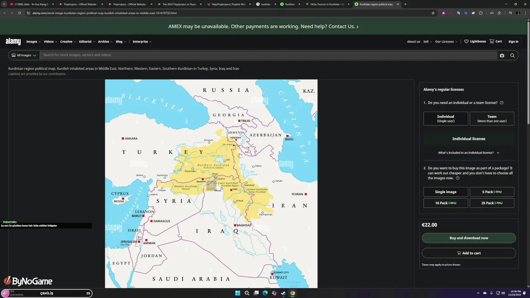Viewport: 530px width, 298px height.
Task: Switch to the first Floptropica Official Website tab
Action: 80,4
